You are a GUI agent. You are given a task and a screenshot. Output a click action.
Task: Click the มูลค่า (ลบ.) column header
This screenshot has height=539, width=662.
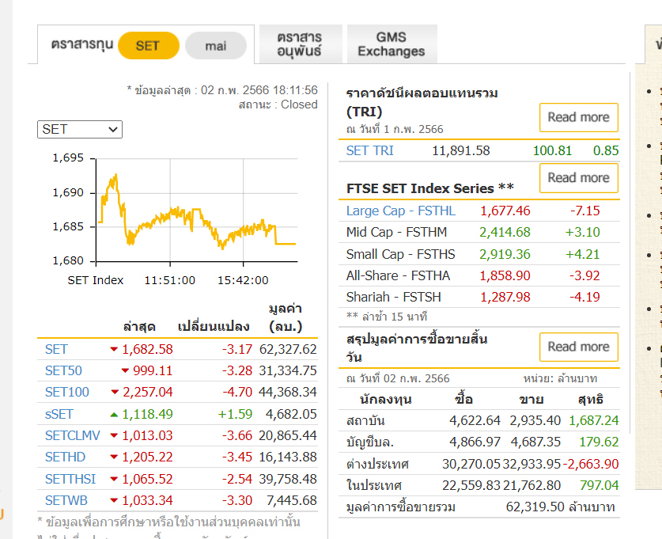[286, 317]
